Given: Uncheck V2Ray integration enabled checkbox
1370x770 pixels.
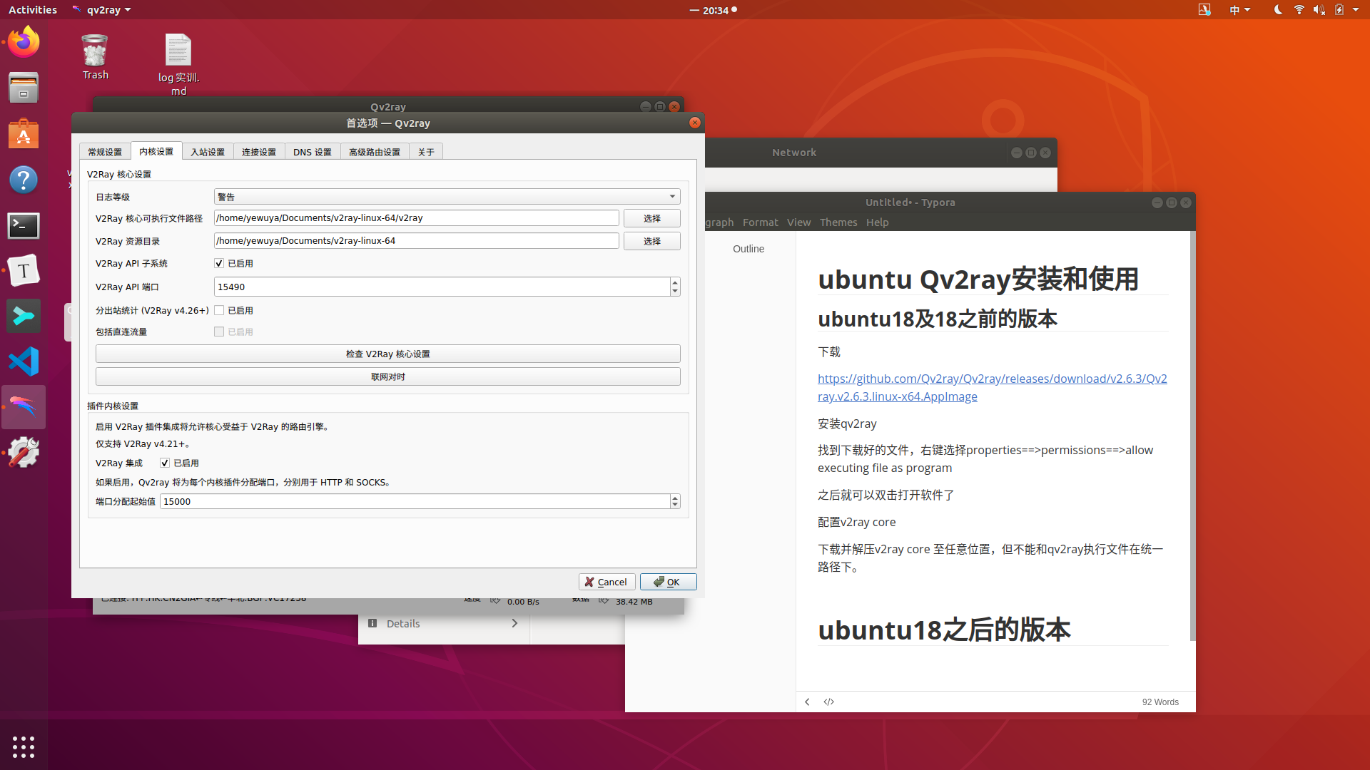Looking at the screenshot, I should pyautogui.click(x=165, y=463).
